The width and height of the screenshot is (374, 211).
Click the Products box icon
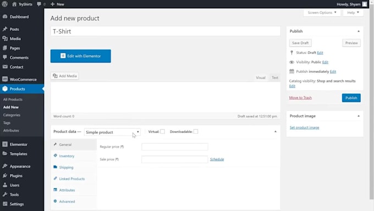(x=5, y=89)
